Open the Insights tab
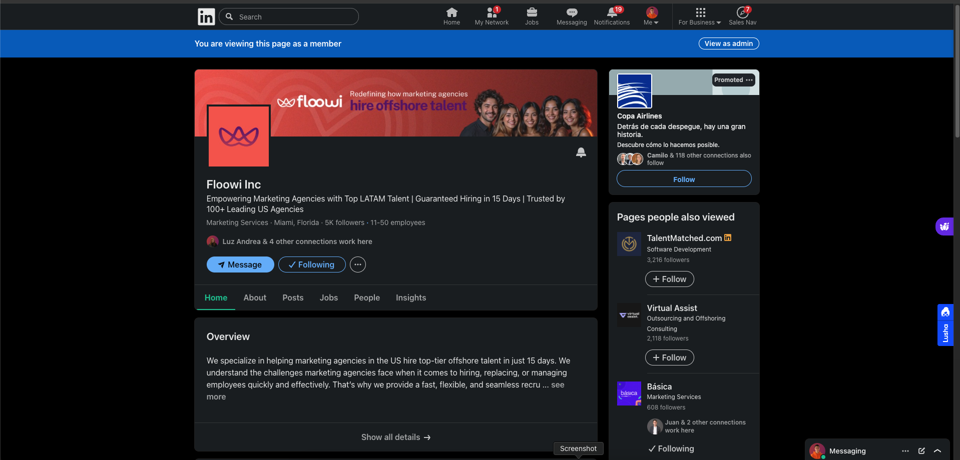The height and width of the screenshot is (460, 960). coord(410,297)
